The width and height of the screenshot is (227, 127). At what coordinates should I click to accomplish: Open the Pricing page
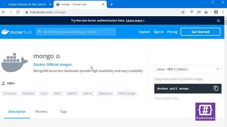click(x=172, y=32)
